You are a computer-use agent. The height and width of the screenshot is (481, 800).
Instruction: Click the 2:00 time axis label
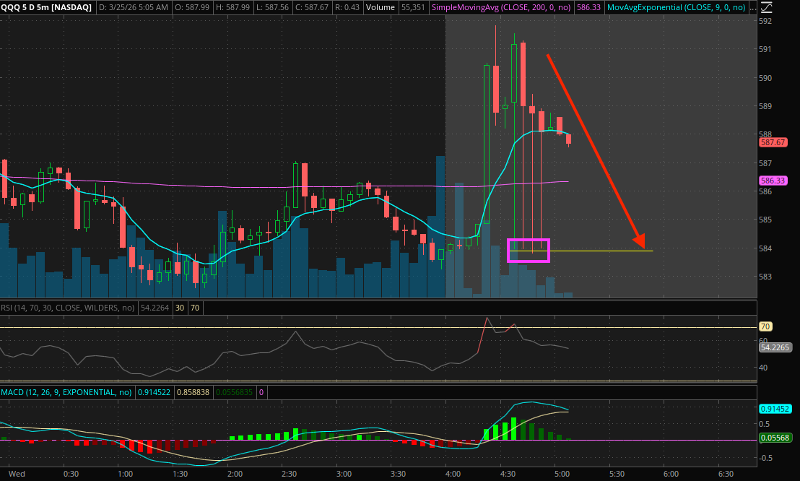pyautogui.click(x=235, y=474)
